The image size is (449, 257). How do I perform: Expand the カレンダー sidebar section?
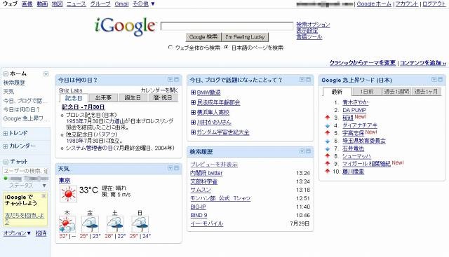coord(6,146)
